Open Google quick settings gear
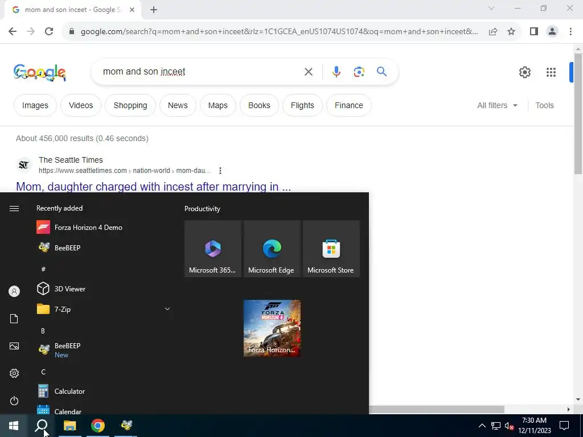 coord(524,72)
